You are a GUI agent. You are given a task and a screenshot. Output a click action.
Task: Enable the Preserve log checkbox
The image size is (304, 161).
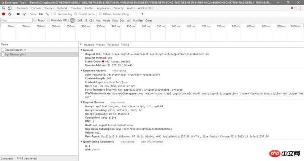[55, 14]
